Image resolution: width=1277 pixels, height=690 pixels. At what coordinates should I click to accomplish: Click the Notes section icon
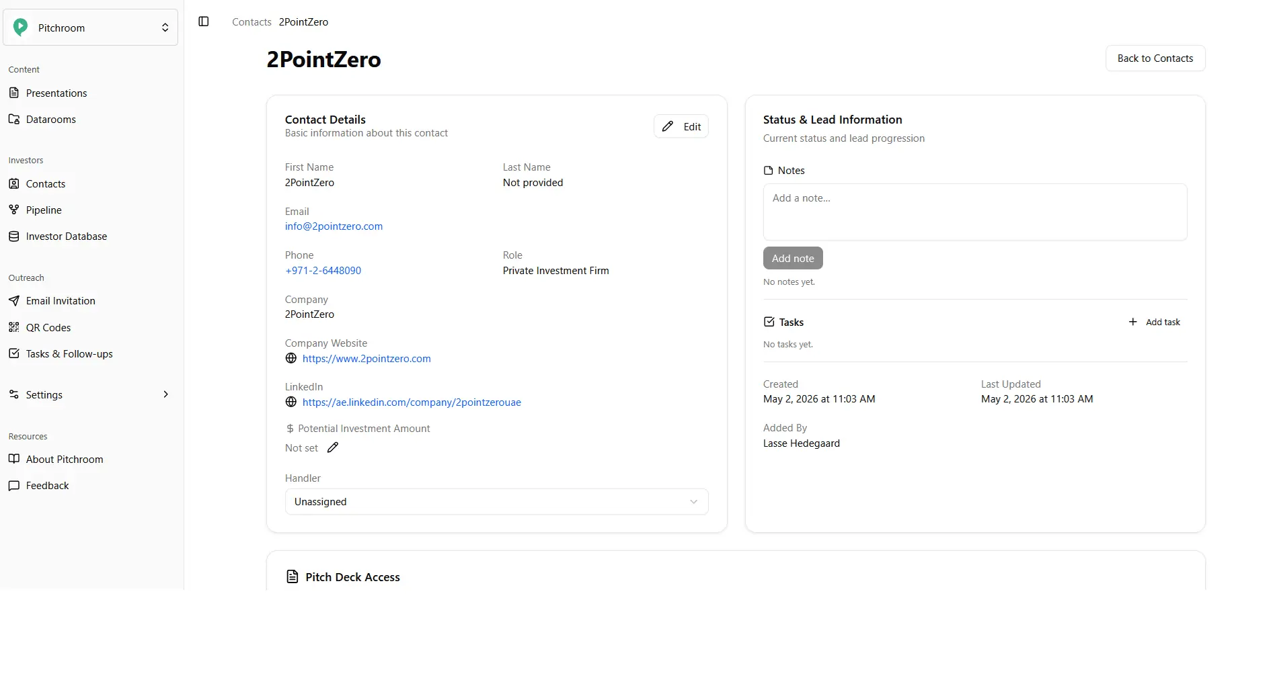[769, 171]
